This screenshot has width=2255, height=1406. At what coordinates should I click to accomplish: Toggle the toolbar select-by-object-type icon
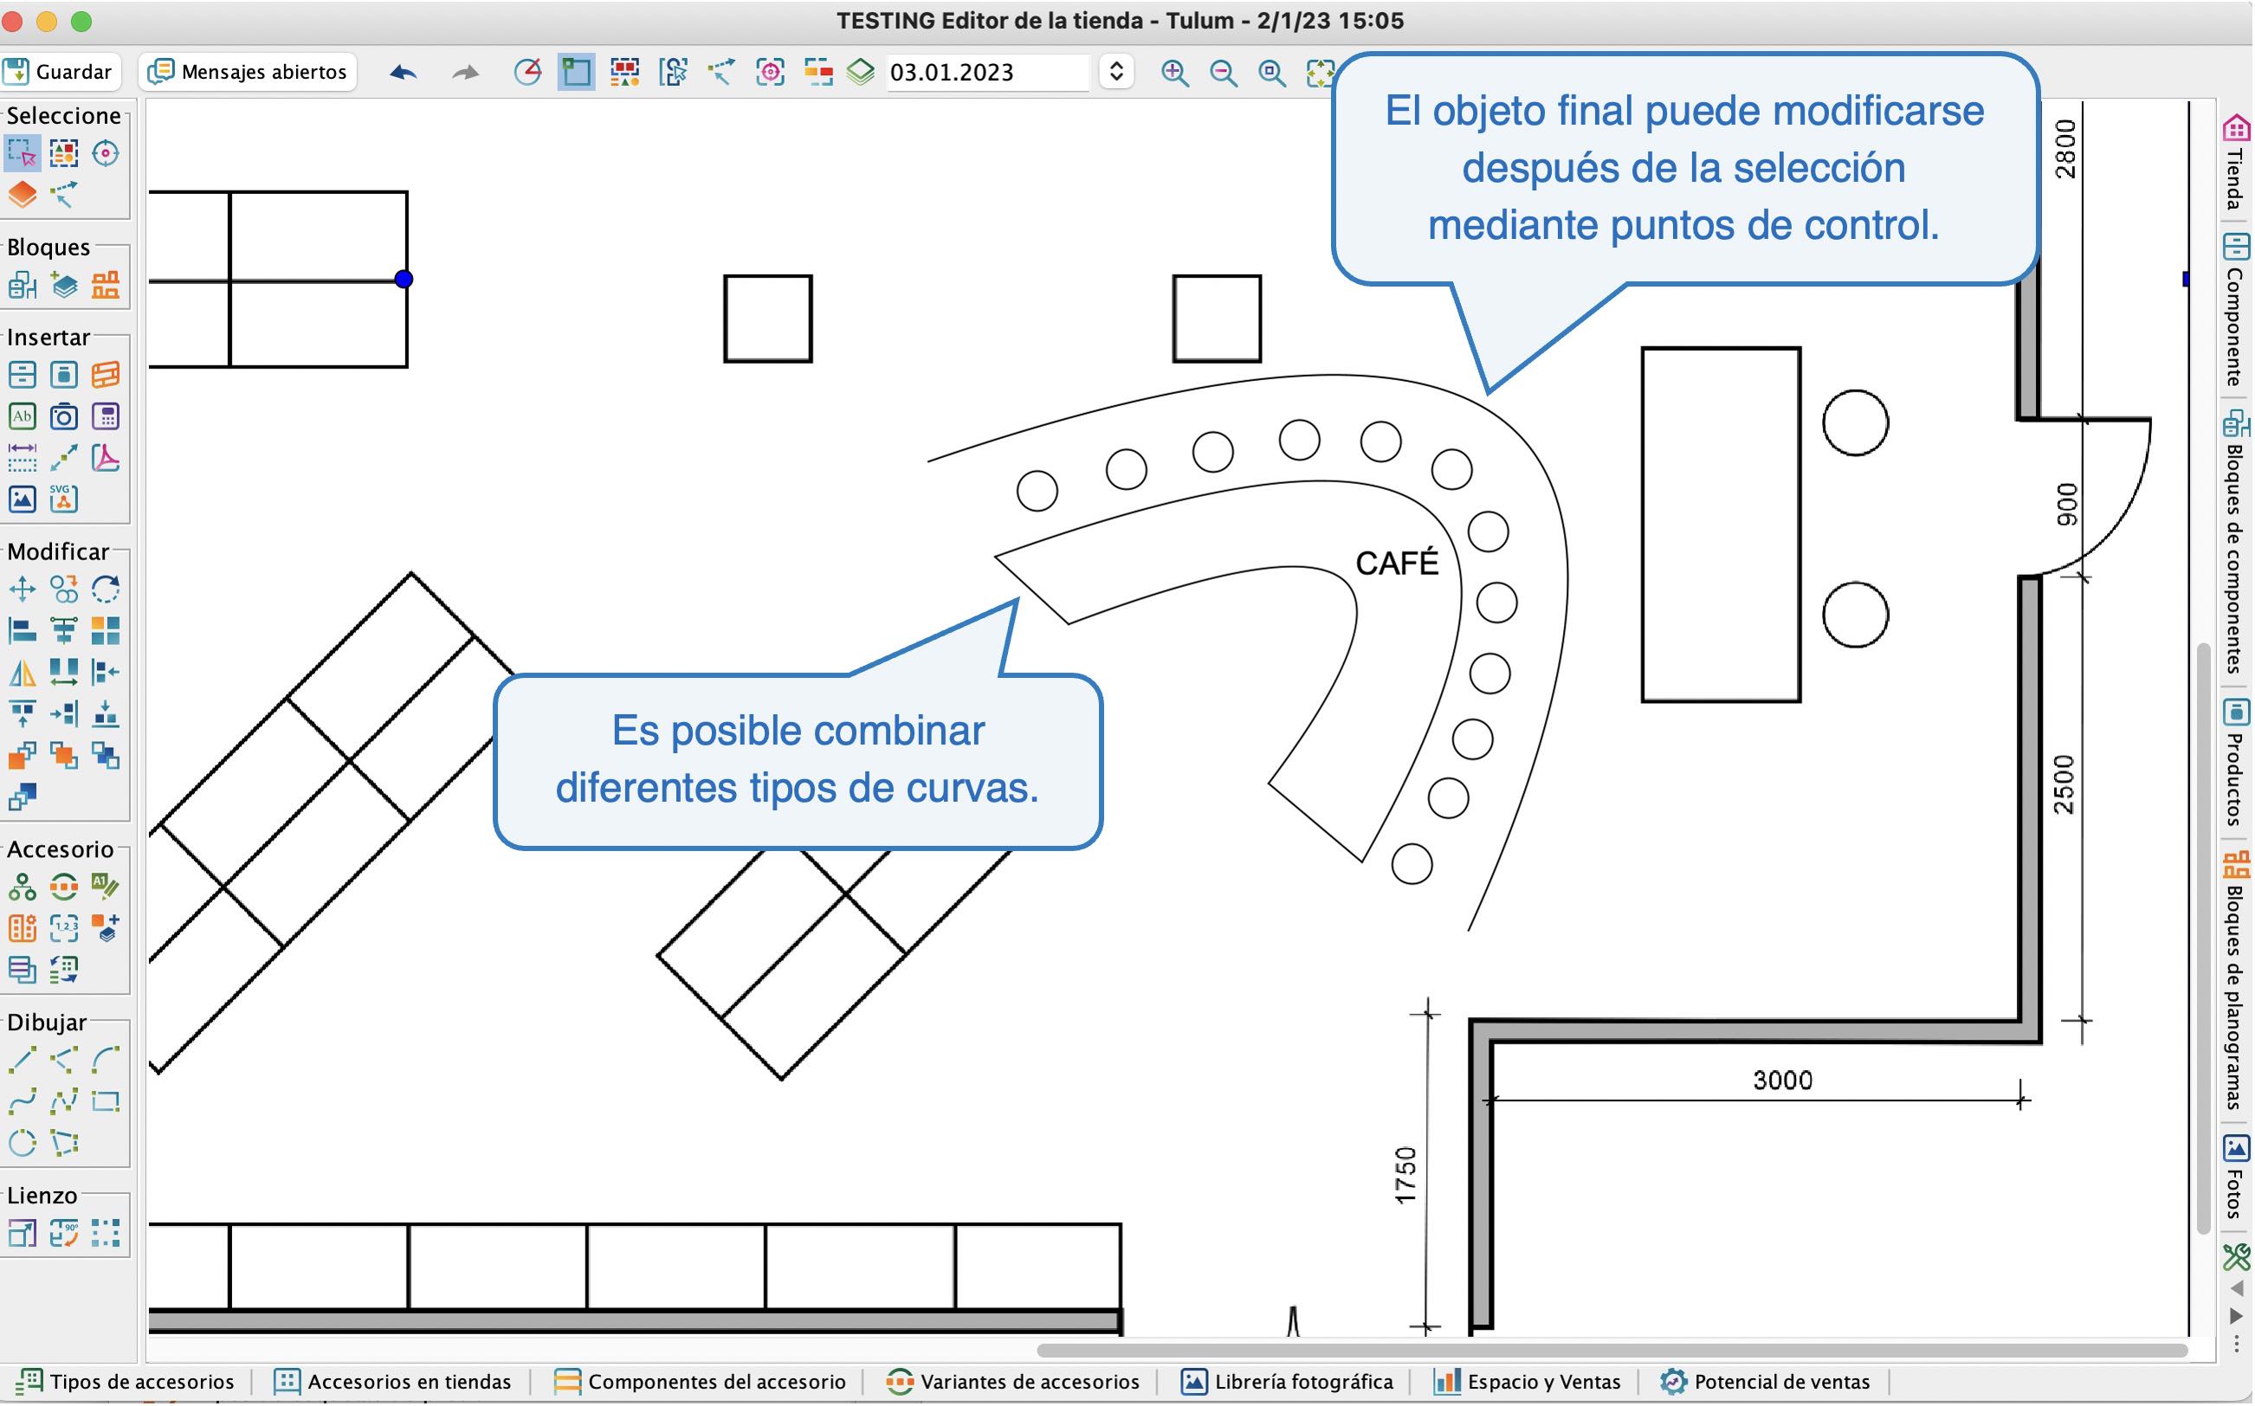click(x=625, y=73)
